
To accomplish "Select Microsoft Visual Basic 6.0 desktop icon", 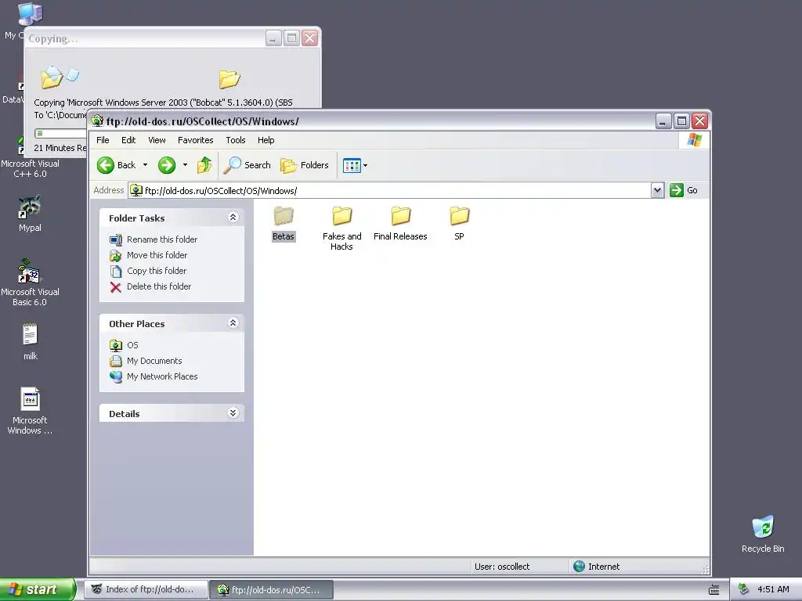I will tap(30, 282).
